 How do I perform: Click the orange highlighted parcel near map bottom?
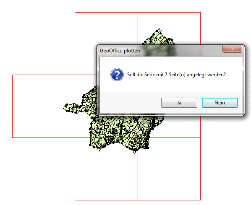[111, 138]
